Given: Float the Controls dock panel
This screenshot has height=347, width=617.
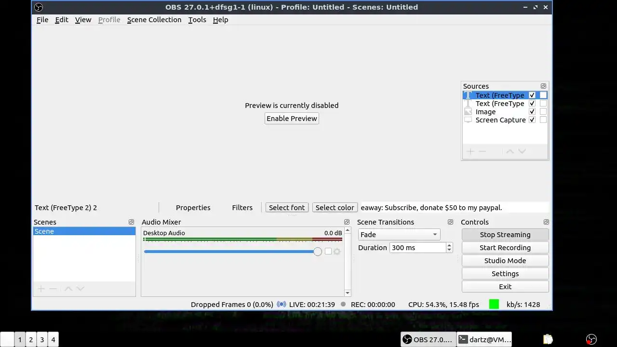Looking at the screenshot, I should tap(546, 222).
